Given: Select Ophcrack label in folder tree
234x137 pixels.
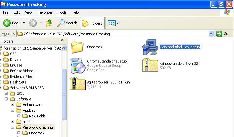Looking at the screenshot, I should pyautogui.click(x=37, y=133).
